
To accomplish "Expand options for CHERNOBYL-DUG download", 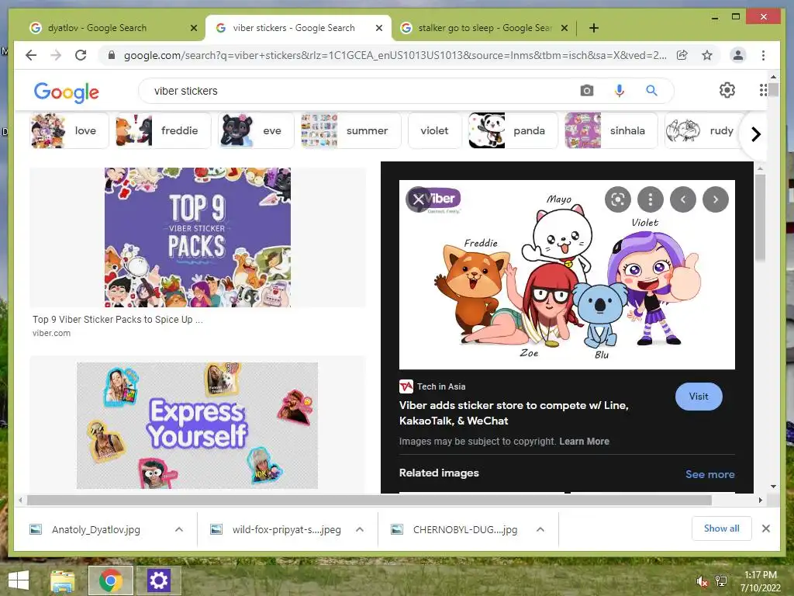I will click(x=540, y=529).
